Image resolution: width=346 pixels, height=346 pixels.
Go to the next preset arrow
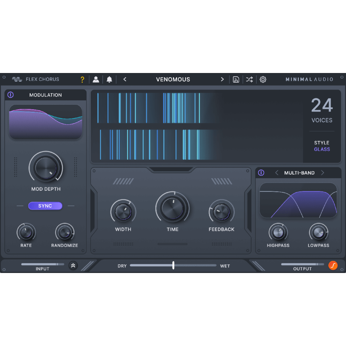[222, 79]
